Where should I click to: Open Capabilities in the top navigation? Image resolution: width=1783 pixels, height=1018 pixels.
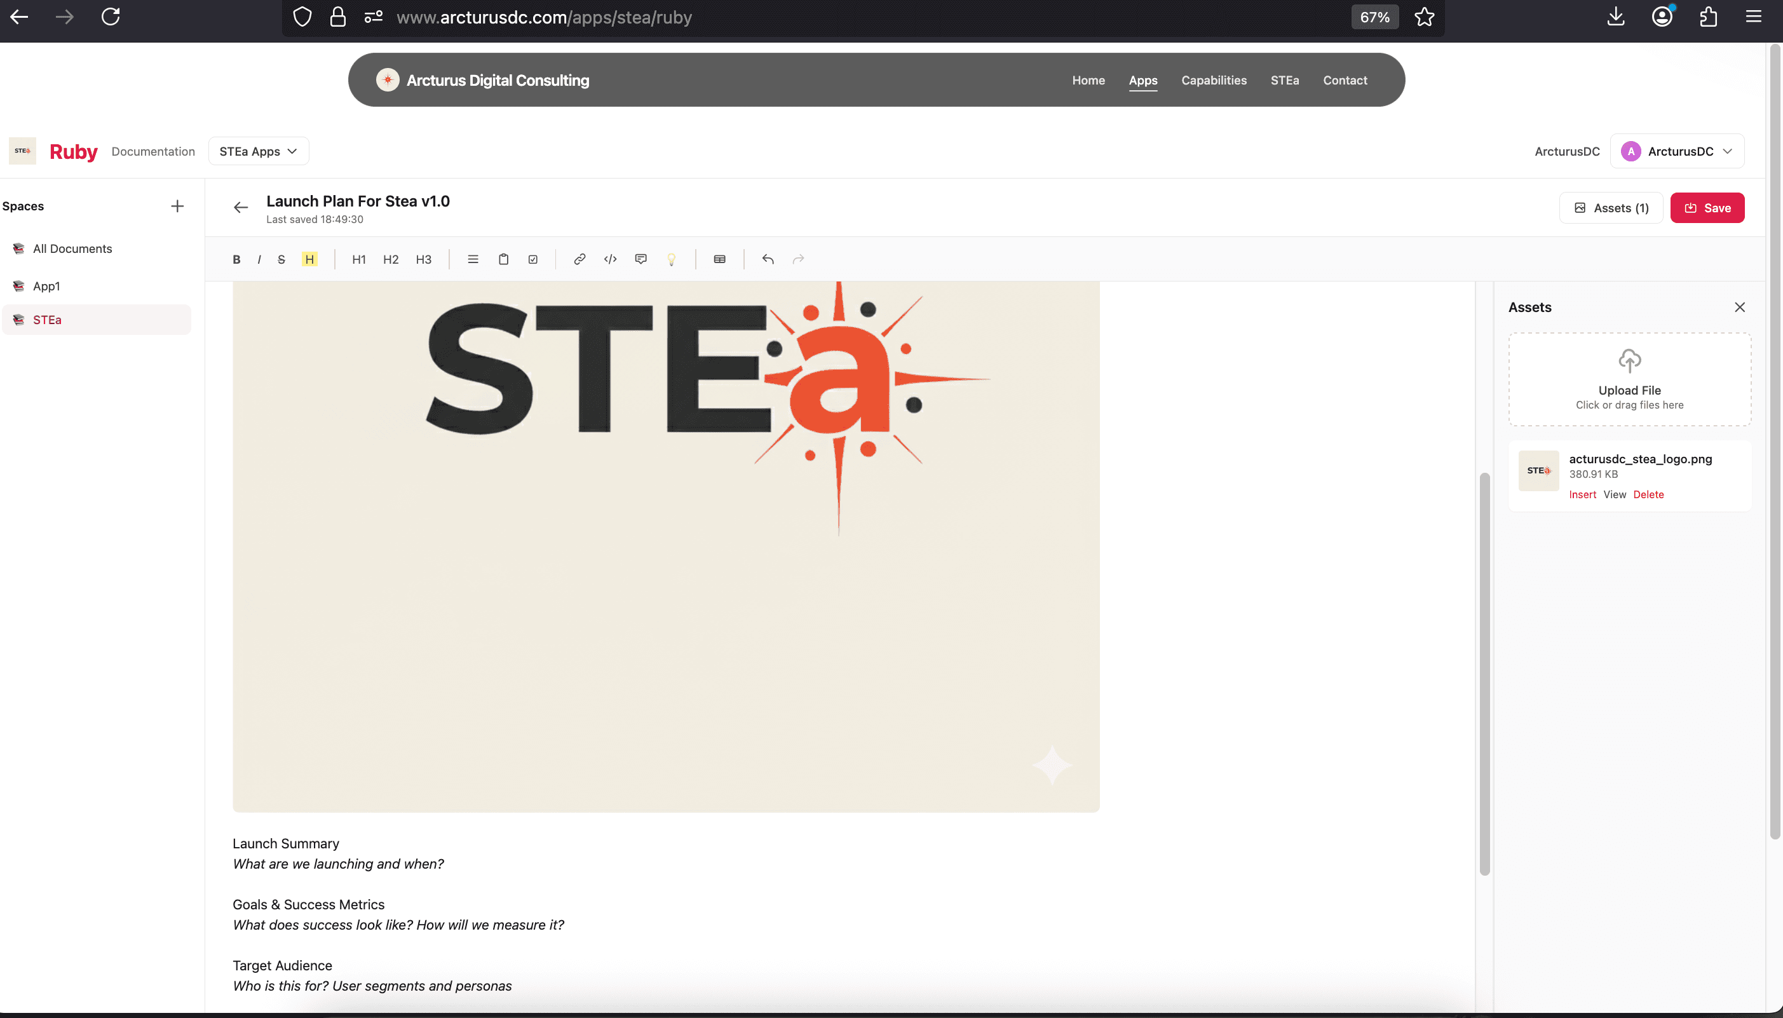1214,81
